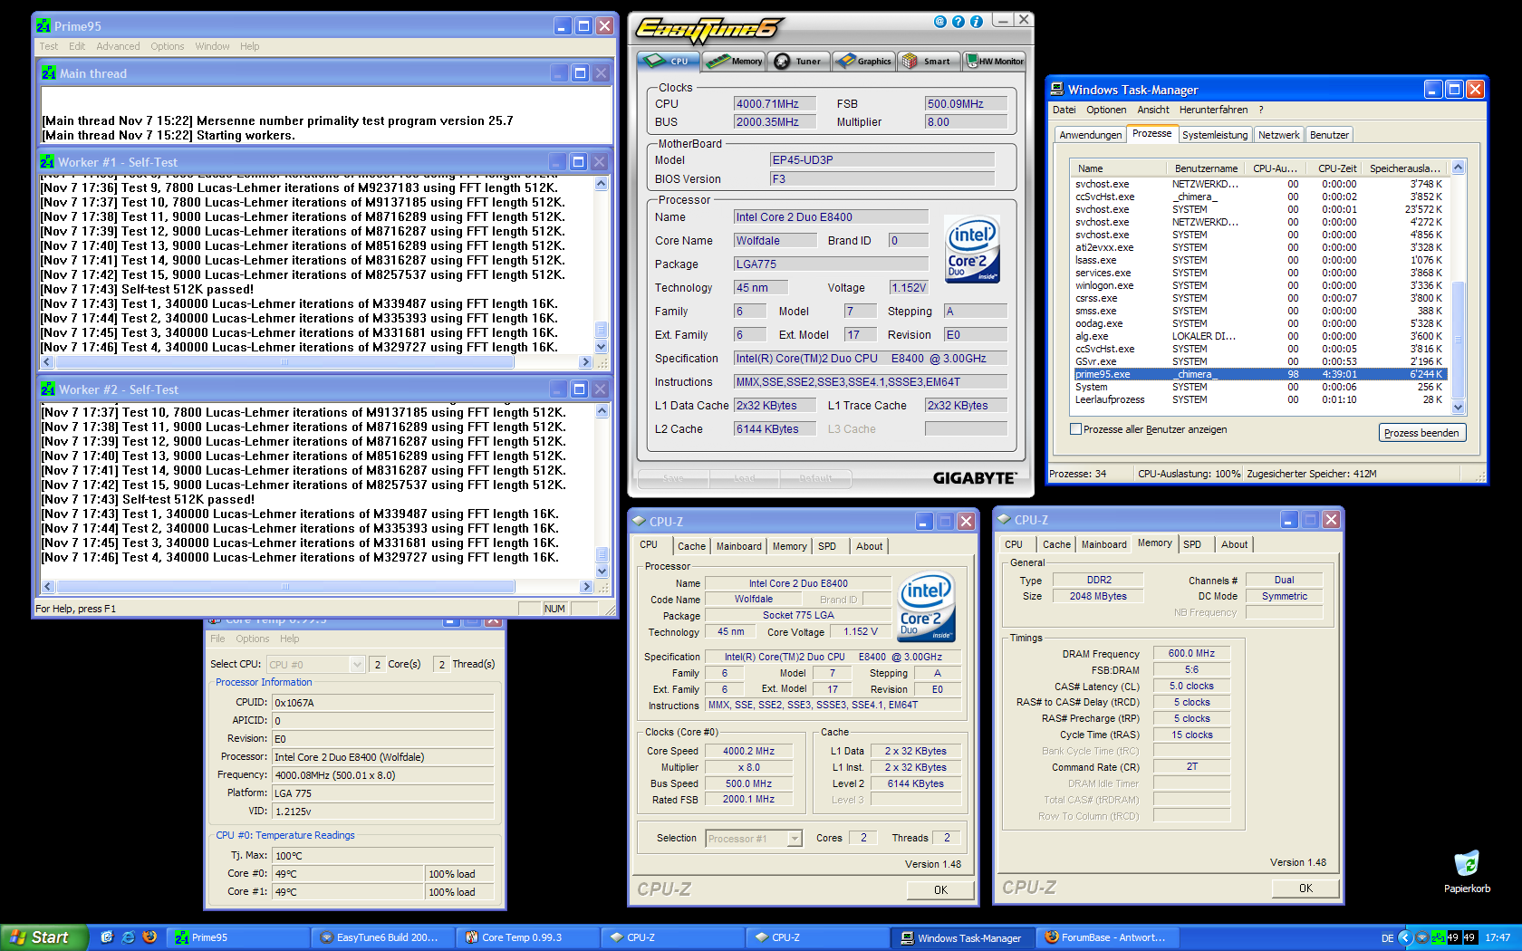Click the Prime95 title bar icon
The height and width of the screenshot is (951, 1522).
43,25
